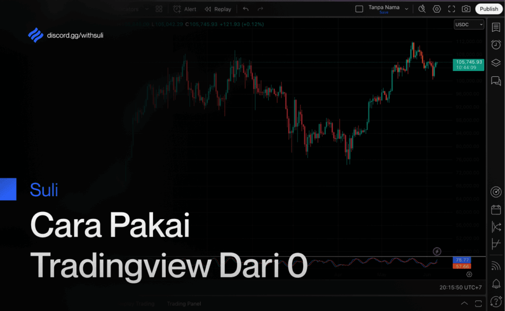The width and height of the screenshot is (505, 311).
Task: Open the Alerts clock icon in sidebar
Action: pyautogui.click(x=496, y=45)
